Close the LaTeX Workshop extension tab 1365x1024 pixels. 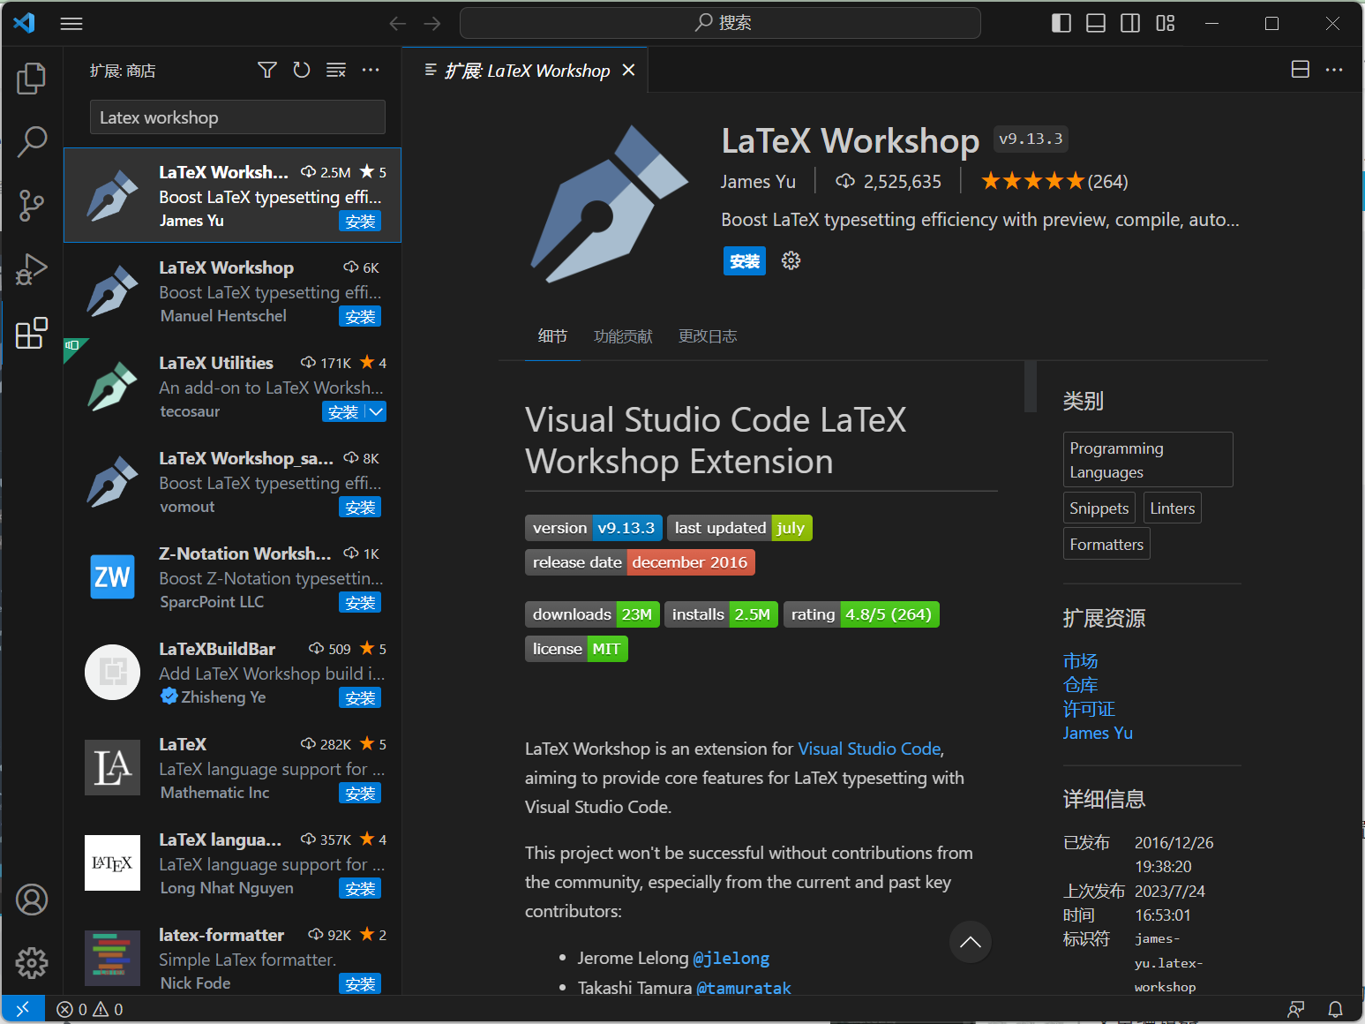(628, 70)
